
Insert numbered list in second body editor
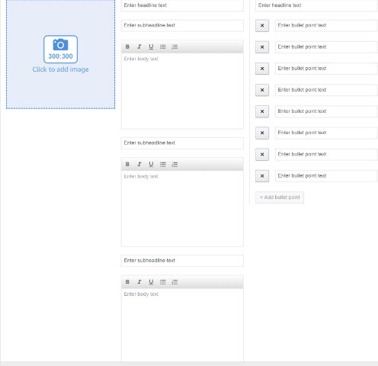pos(175,165)
